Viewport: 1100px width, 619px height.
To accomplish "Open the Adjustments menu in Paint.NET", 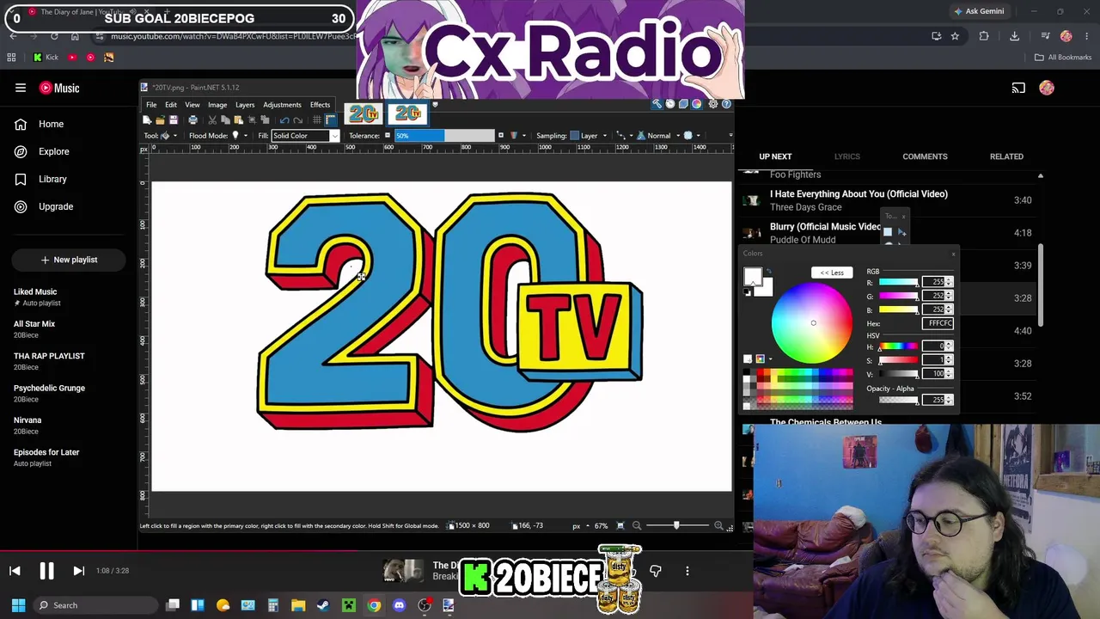I will tap(282, 105).
